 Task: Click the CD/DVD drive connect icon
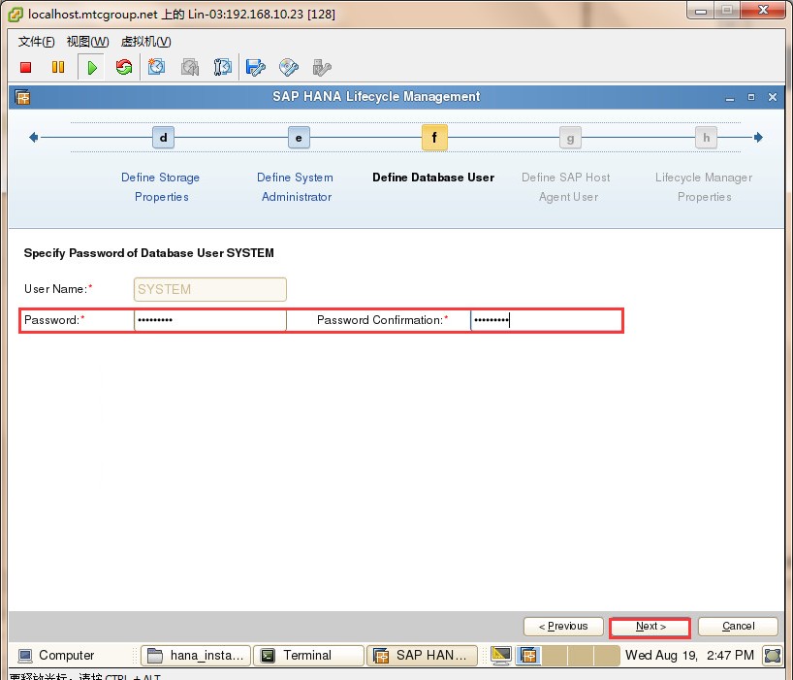pos(289,67)
